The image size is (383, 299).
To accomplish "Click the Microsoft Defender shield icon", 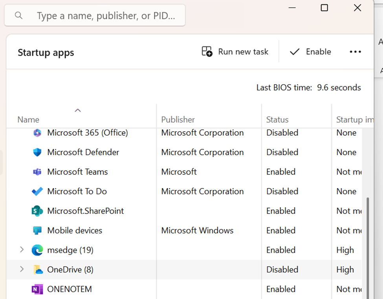I will point(37,152).
